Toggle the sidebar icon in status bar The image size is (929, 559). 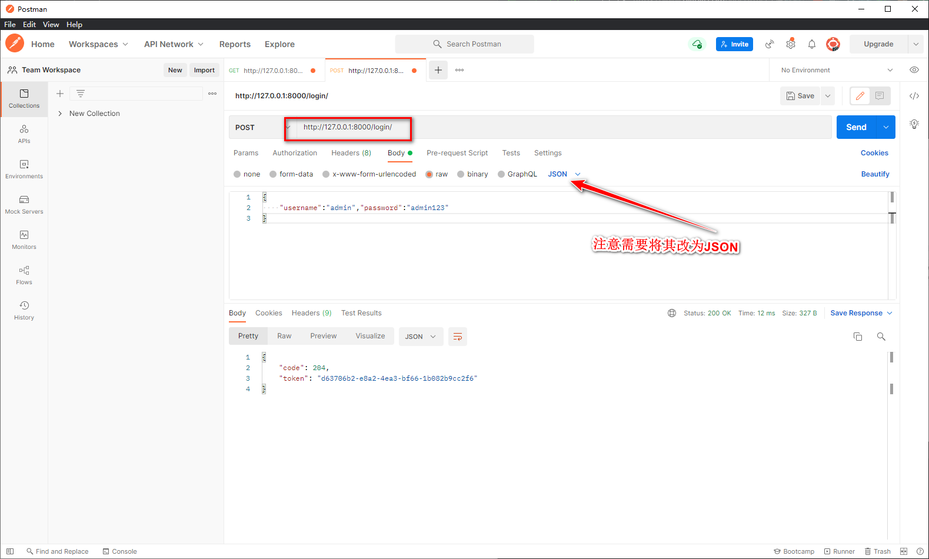[x=10, y=551]
